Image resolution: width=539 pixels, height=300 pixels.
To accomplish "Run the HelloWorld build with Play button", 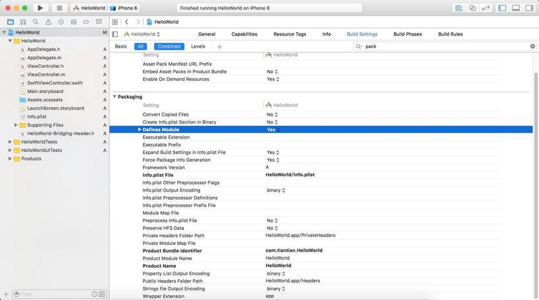I will [x=40, y=8].
